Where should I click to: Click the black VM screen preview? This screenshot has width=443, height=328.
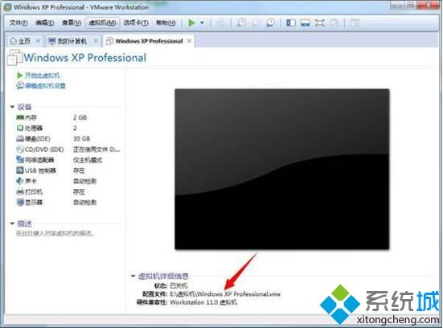coord(282,169)
